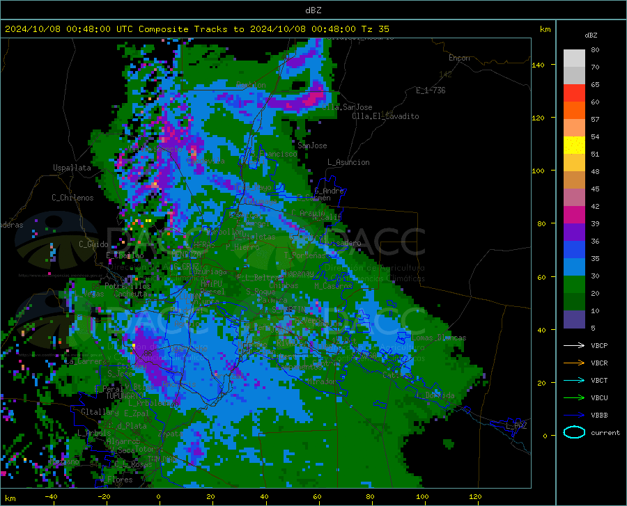Click the 'Uspallata' place label
Image resolution: width=627 pixels, height=506 pixels.
click(72, 168)
